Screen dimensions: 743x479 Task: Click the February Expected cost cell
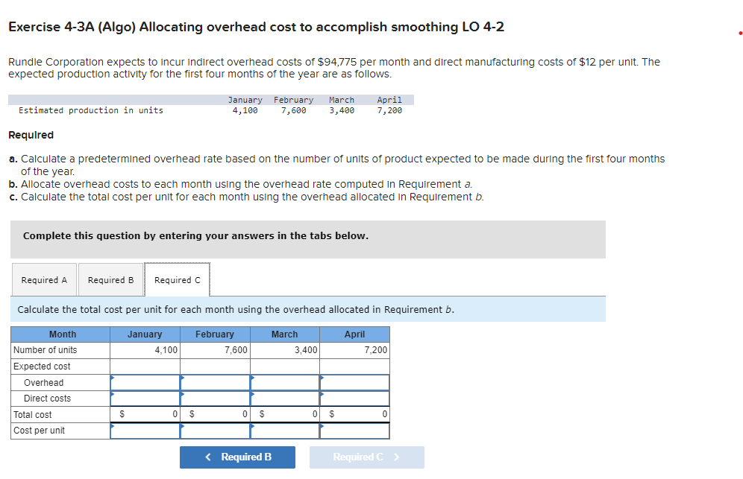click(215, 366)
